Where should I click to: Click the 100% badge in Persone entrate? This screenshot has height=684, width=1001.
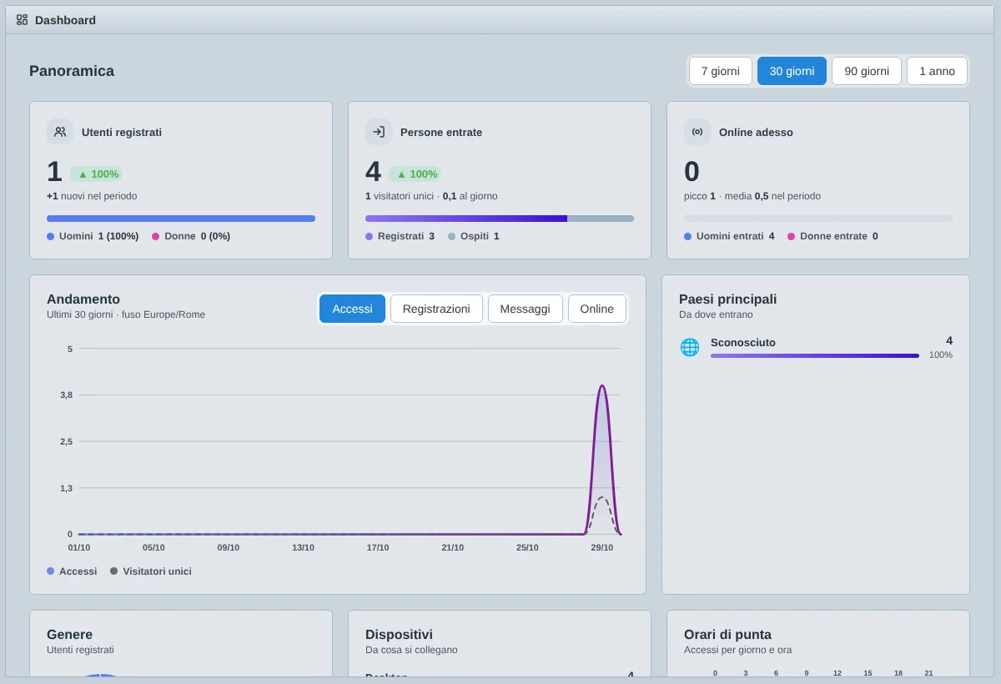pyautogui.click(x=415, y=174)
